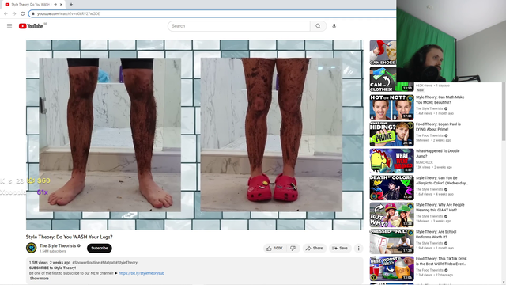This screenshot has height=285, width=506.
Task: Reload the page with refresh icon
Action: tap(23, 13)
